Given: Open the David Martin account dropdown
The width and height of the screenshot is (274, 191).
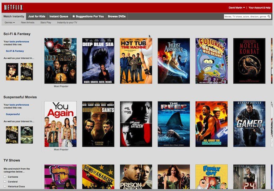Looking at the screenshot, I should pos(237,8).
